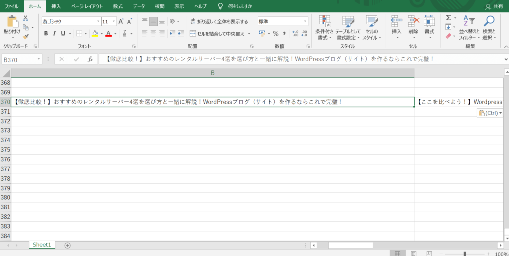Click Fill down arrow icon

(448, 27)
